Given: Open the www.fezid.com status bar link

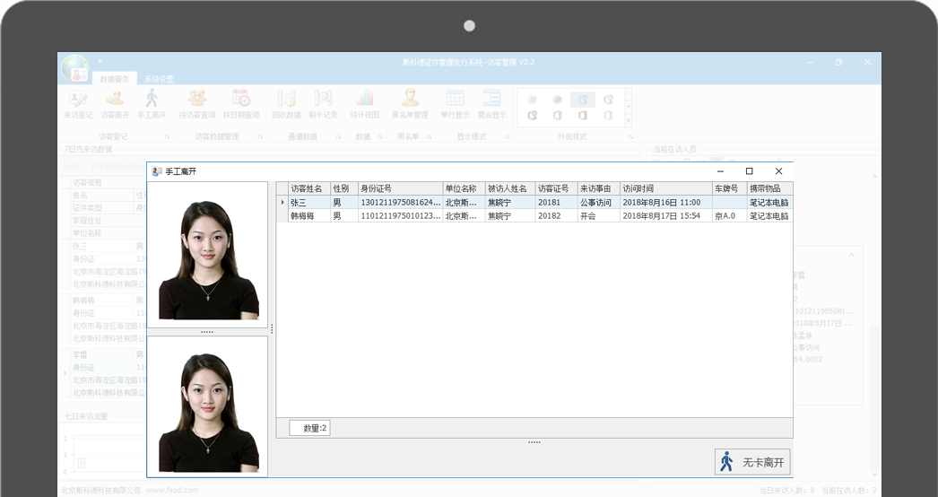Looking at the screenshot, I should click(172, 490).
